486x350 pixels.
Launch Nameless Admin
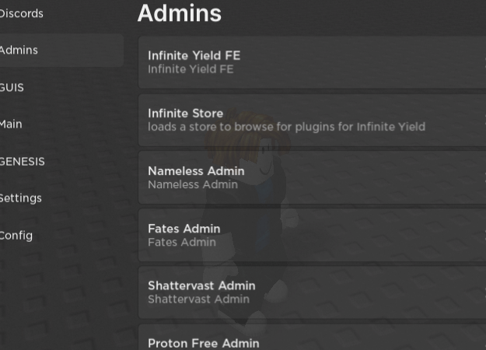pos(312,177)
